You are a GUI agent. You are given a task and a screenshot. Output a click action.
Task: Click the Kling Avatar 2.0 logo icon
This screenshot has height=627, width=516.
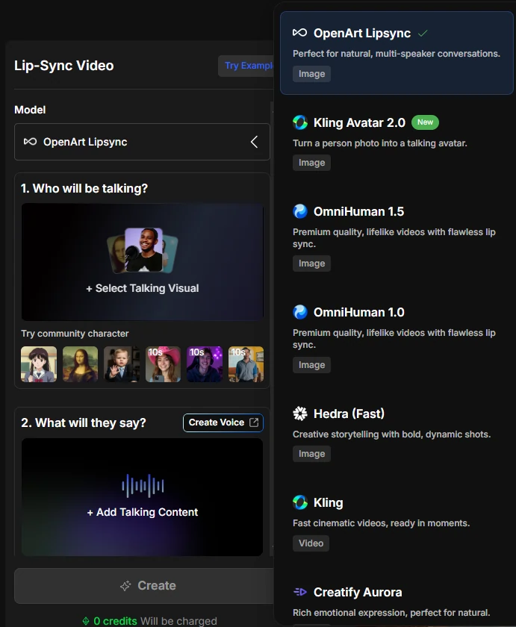(x=300, y=122)
